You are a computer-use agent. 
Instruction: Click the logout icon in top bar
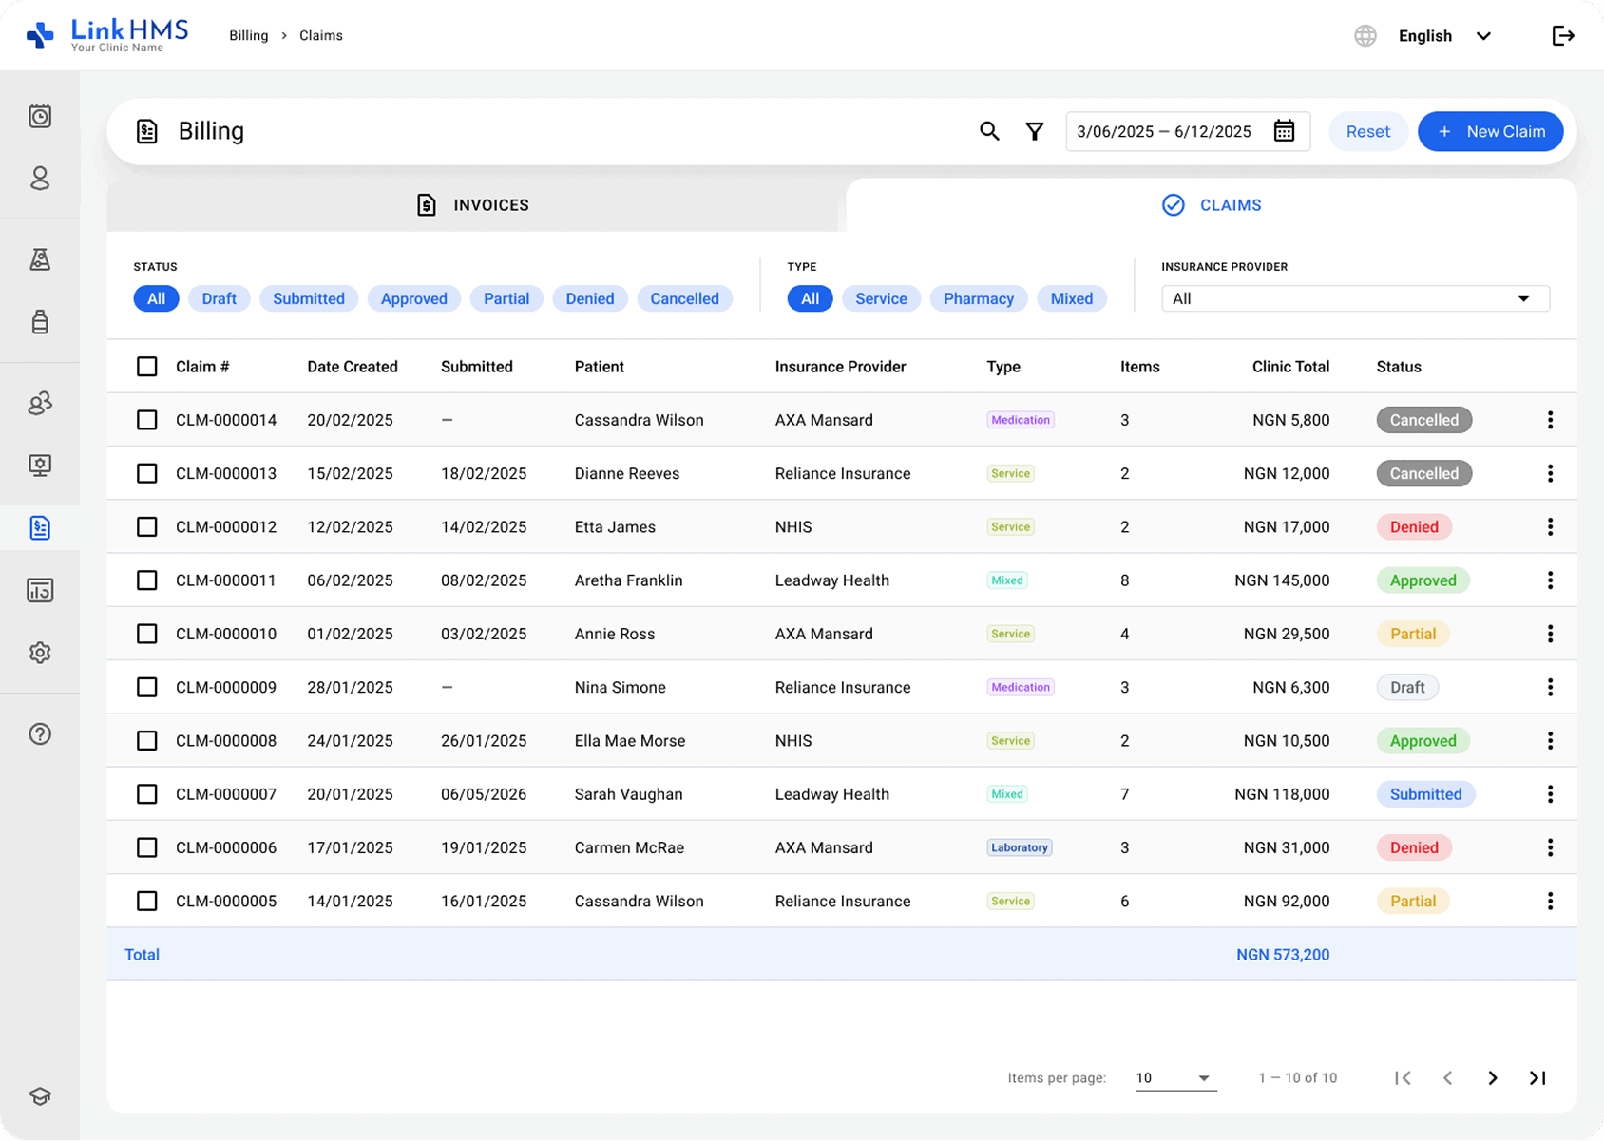(x=1563, y=36)
